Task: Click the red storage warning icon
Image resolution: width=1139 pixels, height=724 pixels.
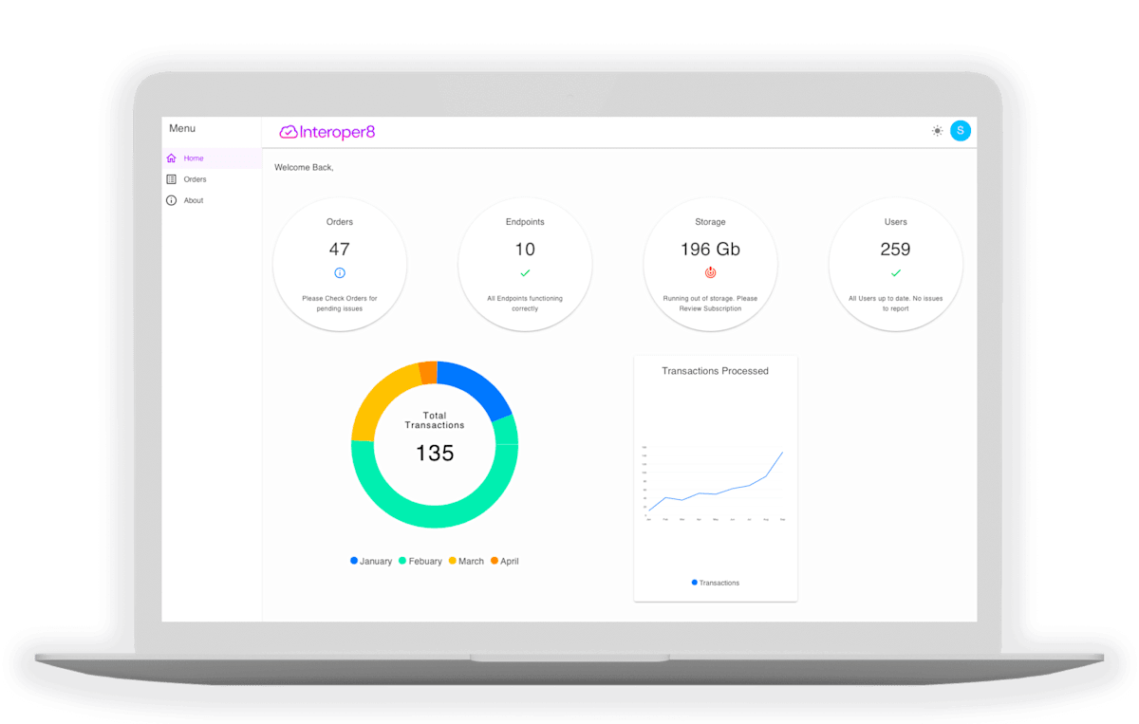Action: 710,273
